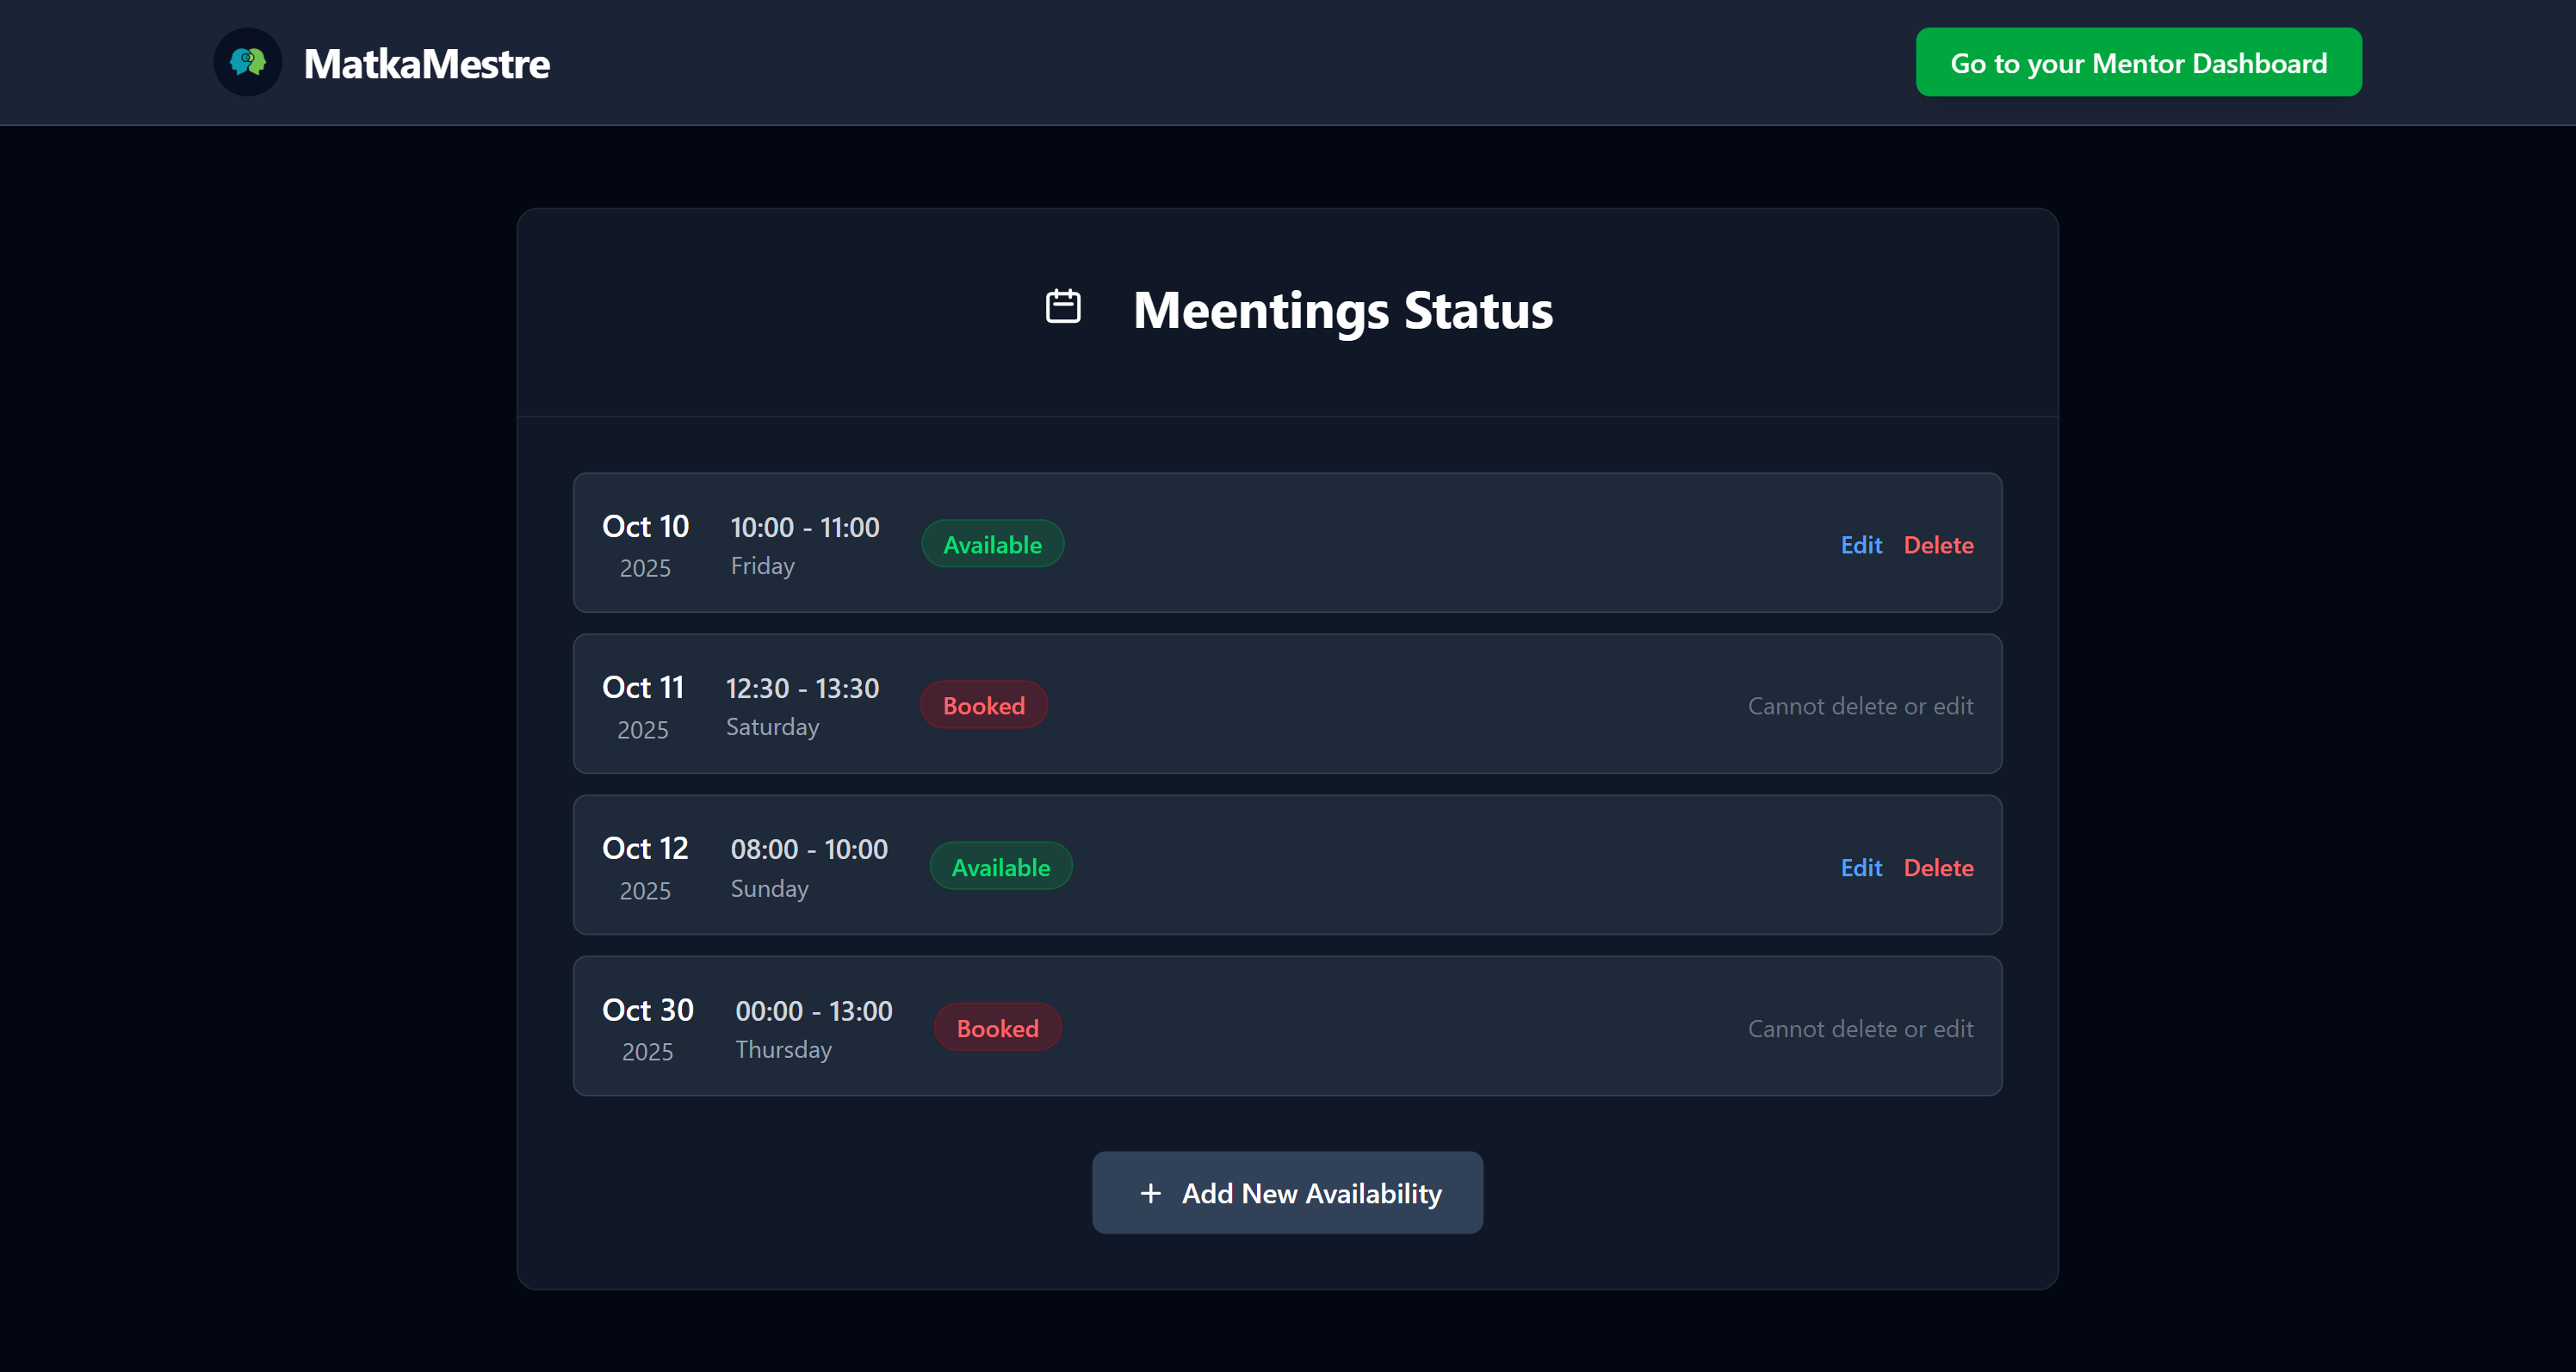
Task: Go to your Mentor Dashboard
Action: [2138, 63]
